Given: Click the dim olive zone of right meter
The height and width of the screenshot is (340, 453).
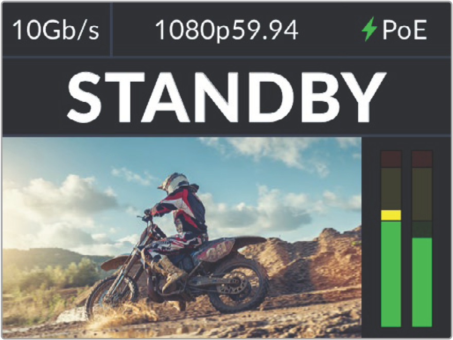Looking at the screenshot, I should click(x=422, y=194).
